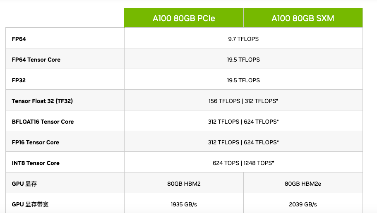Select the FP32 row label
The height and width of the screenshot is (213, 377).
[x=19, y=80]
